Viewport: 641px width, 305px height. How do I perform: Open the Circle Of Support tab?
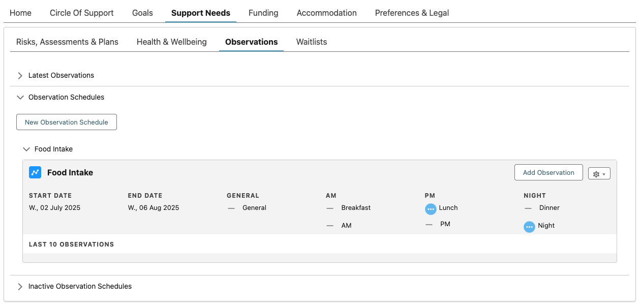[82, 13]
